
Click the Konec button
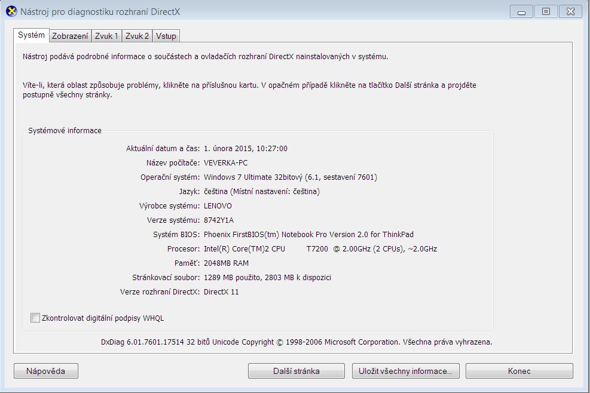[x=519, y=371]
